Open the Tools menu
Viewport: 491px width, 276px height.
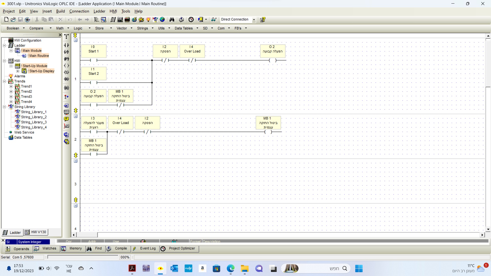[x=126, y=11]
